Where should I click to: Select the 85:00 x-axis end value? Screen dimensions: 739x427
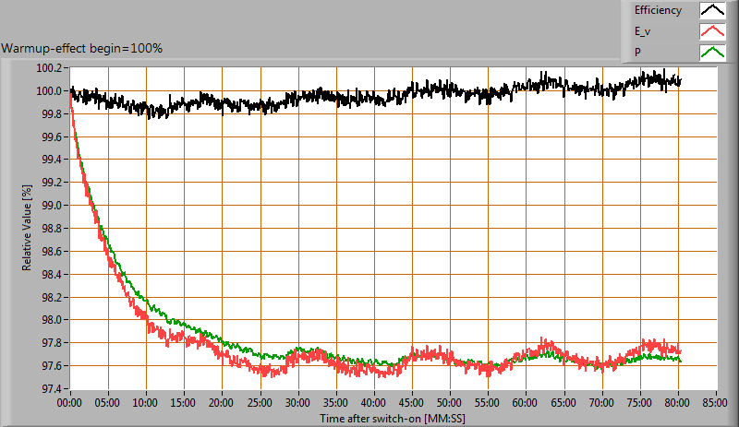715,403
